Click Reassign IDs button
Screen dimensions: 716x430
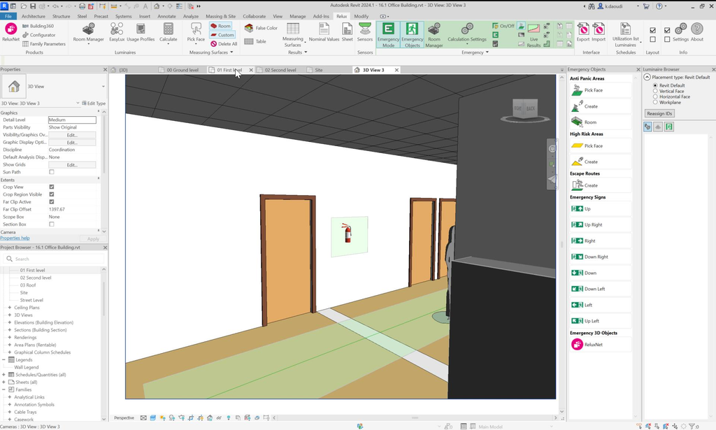pos(659,114)
